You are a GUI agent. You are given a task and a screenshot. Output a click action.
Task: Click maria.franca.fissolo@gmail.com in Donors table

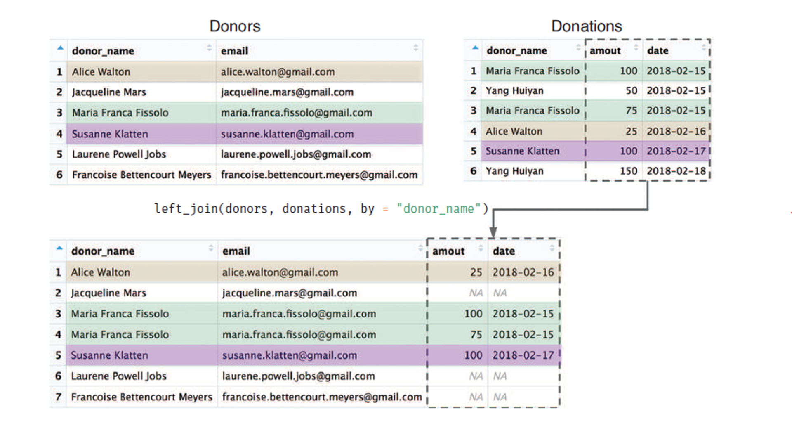tap(297, 113)
